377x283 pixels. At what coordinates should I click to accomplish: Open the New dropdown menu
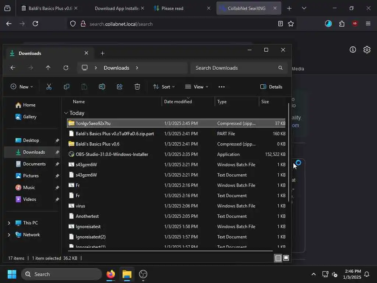[22, 87]
